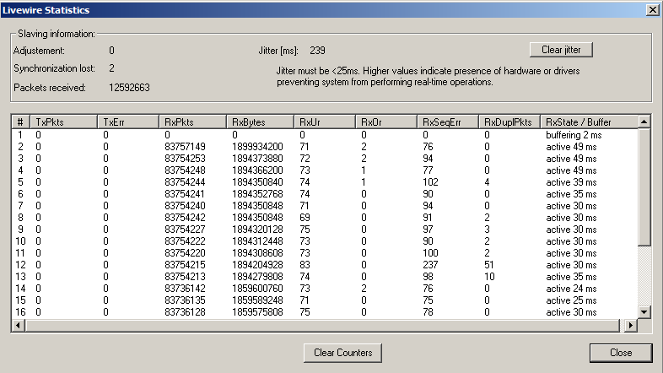The image size is (663, 373).
Task: Click the RxPkts column header
Action: point(192,122)
